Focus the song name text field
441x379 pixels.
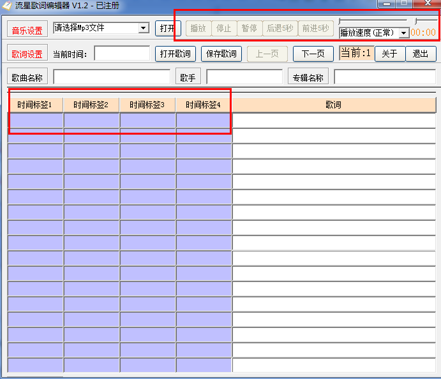pyautogui.click(x=112, y=77)
